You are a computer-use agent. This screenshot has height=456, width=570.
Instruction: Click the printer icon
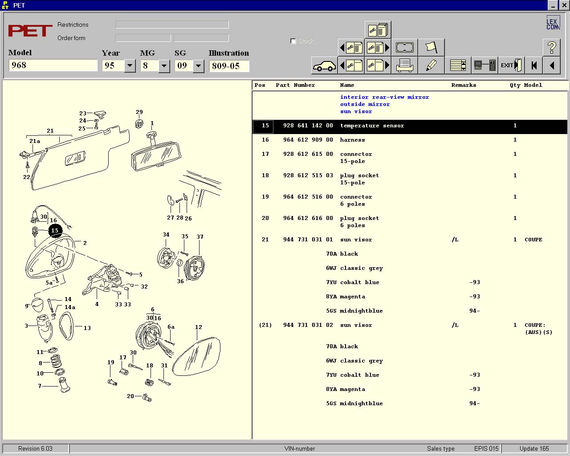coord(404,66)
